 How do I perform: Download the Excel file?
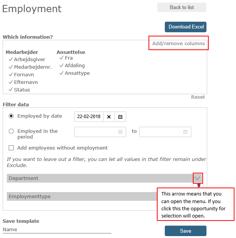186,27
